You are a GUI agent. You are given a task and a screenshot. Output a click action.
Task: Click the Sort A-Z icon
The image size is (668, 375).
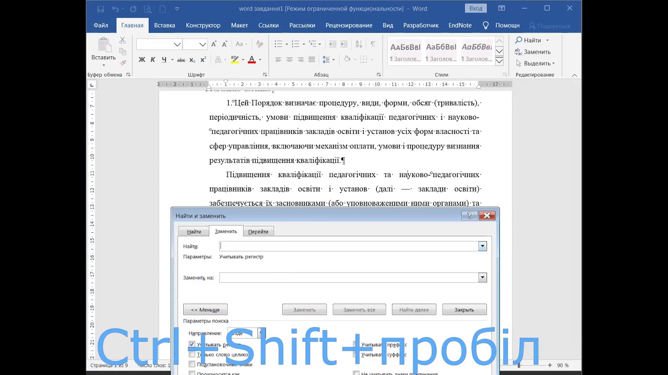(359, 44)
